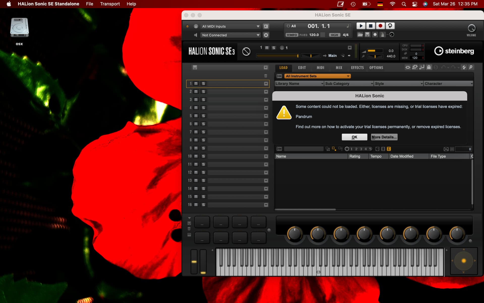The height and width of the screenshot is (303, 484).
Task: Click the Stop transport button
Action: [371, 26]
